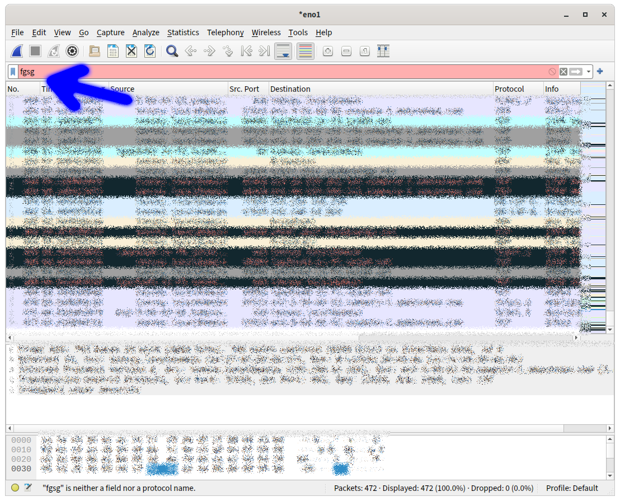The width and height of the screenshot is (620, 501).
Task: Sort packets by the Source column header
Action: 168,89
